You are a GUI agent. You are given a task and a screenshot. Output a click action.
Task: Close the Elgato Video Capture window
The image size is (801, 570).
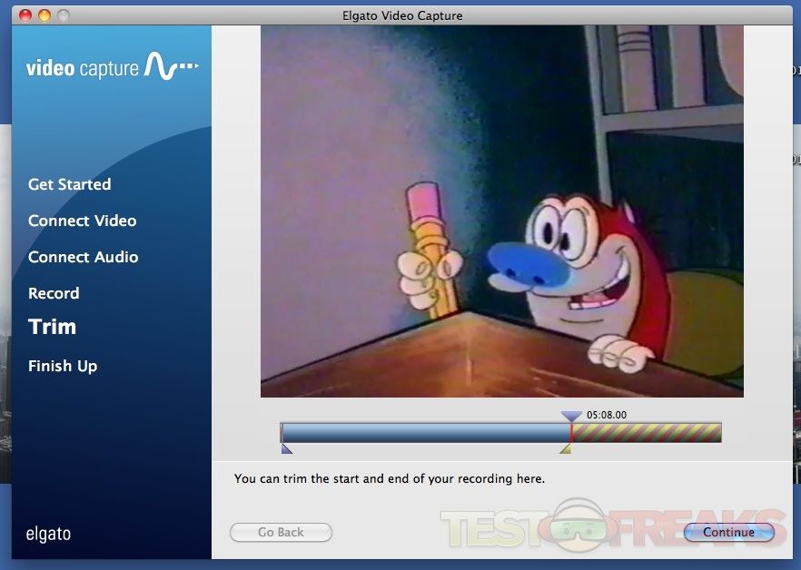click(x=25, y=15)
